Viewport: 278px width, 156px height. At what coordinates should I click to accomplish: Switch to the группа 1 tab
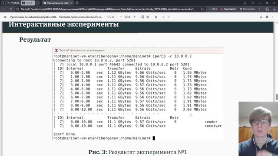click(x=28, y=3)
